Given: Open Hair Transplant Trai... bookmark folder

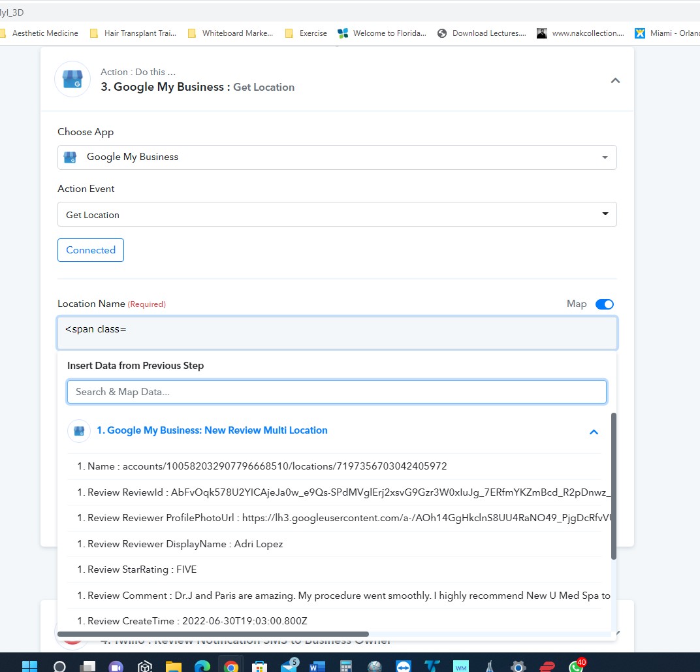Looking at the screenshot, I should (133, 33).
